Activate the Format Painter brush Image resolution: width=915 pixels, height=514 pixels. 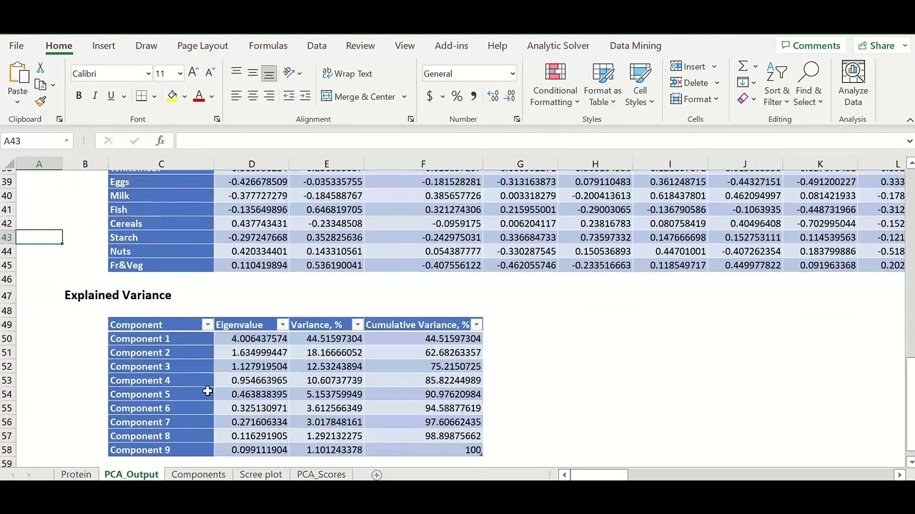click(41, 101)
